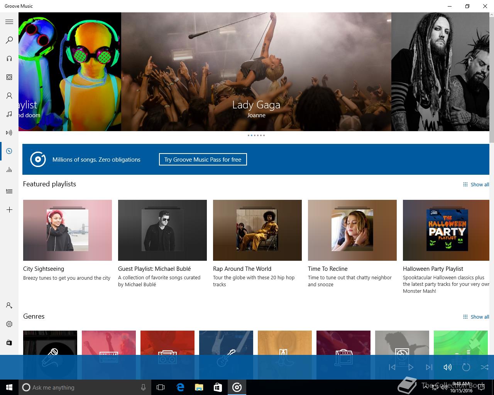Show all featured playlists
The width and height of the screenshot is (494, 395).
tap(476, 184)
